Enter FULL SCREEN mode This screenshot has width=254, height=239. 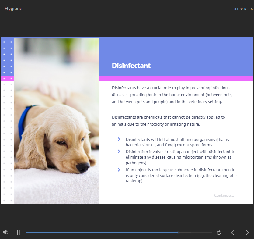click(242, 9)
